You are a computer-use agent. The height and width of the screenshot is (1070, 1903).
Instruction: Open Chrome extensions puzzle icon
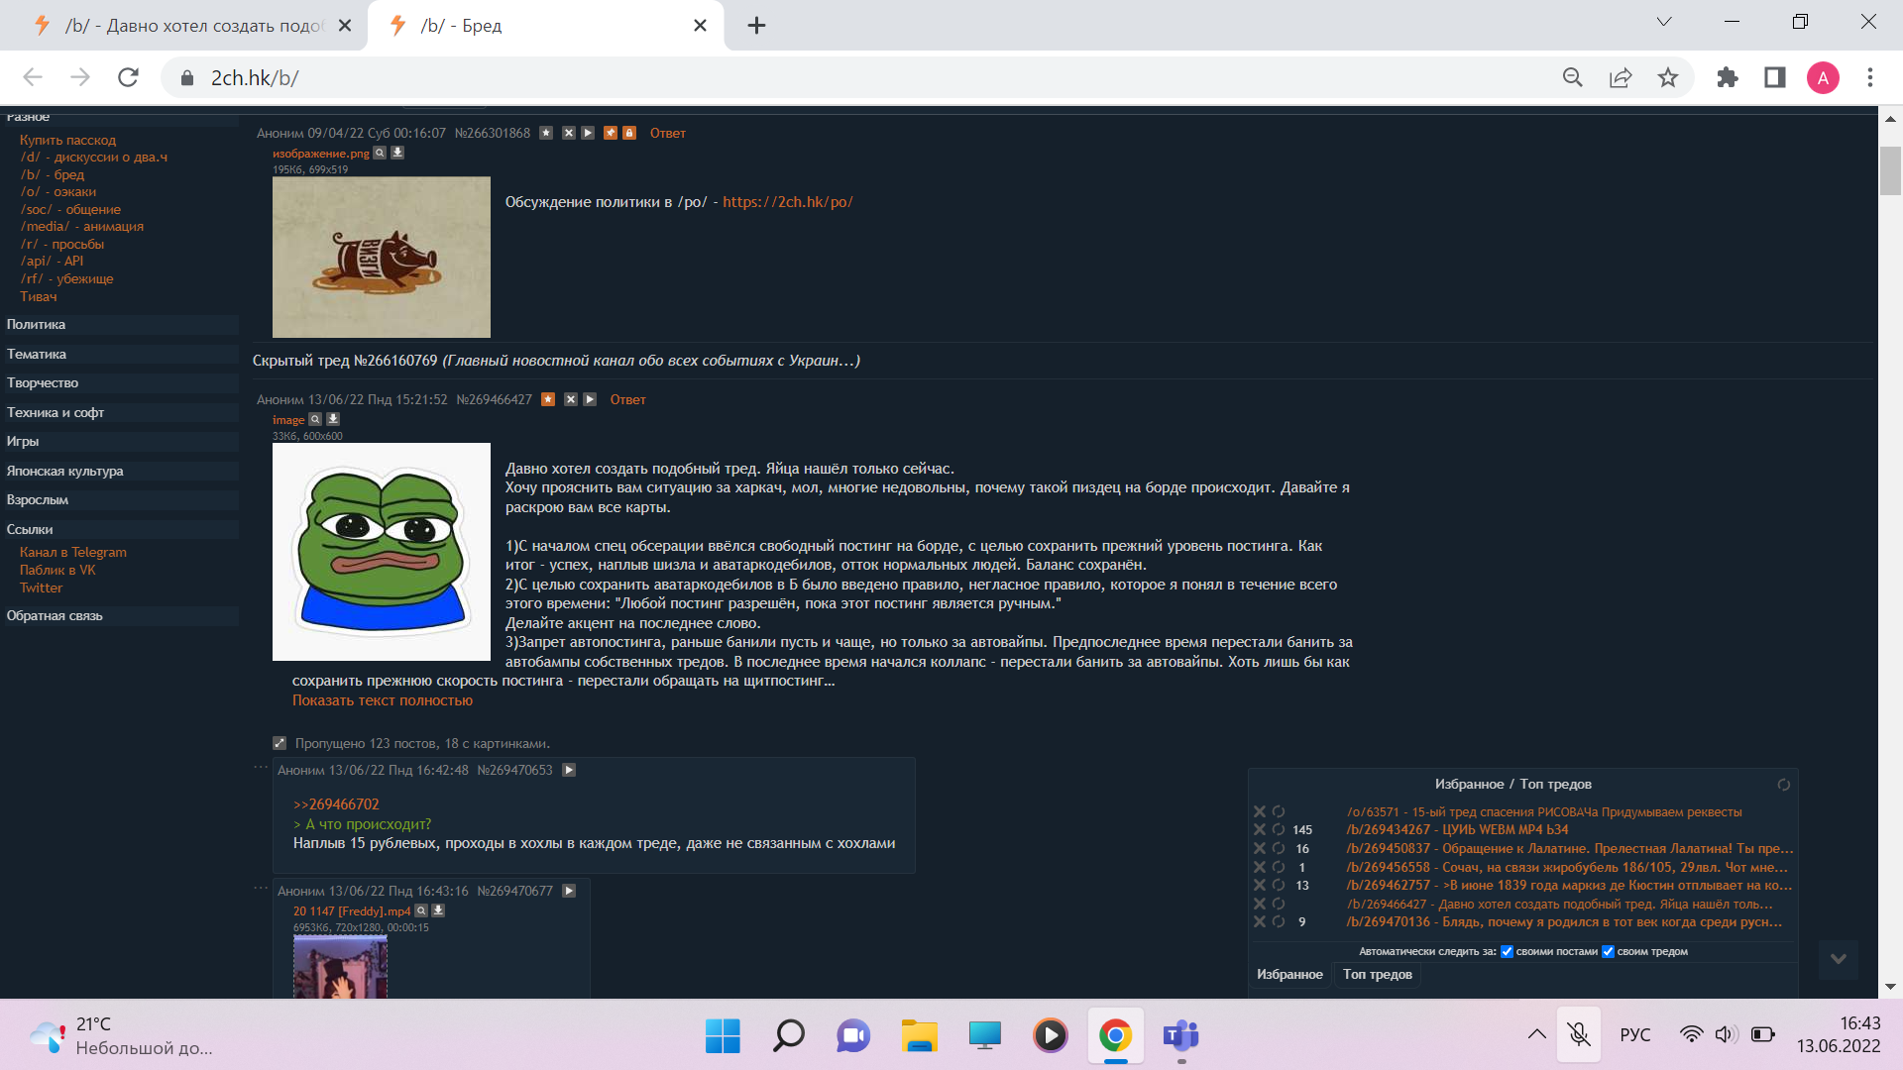coord(1728,77)
